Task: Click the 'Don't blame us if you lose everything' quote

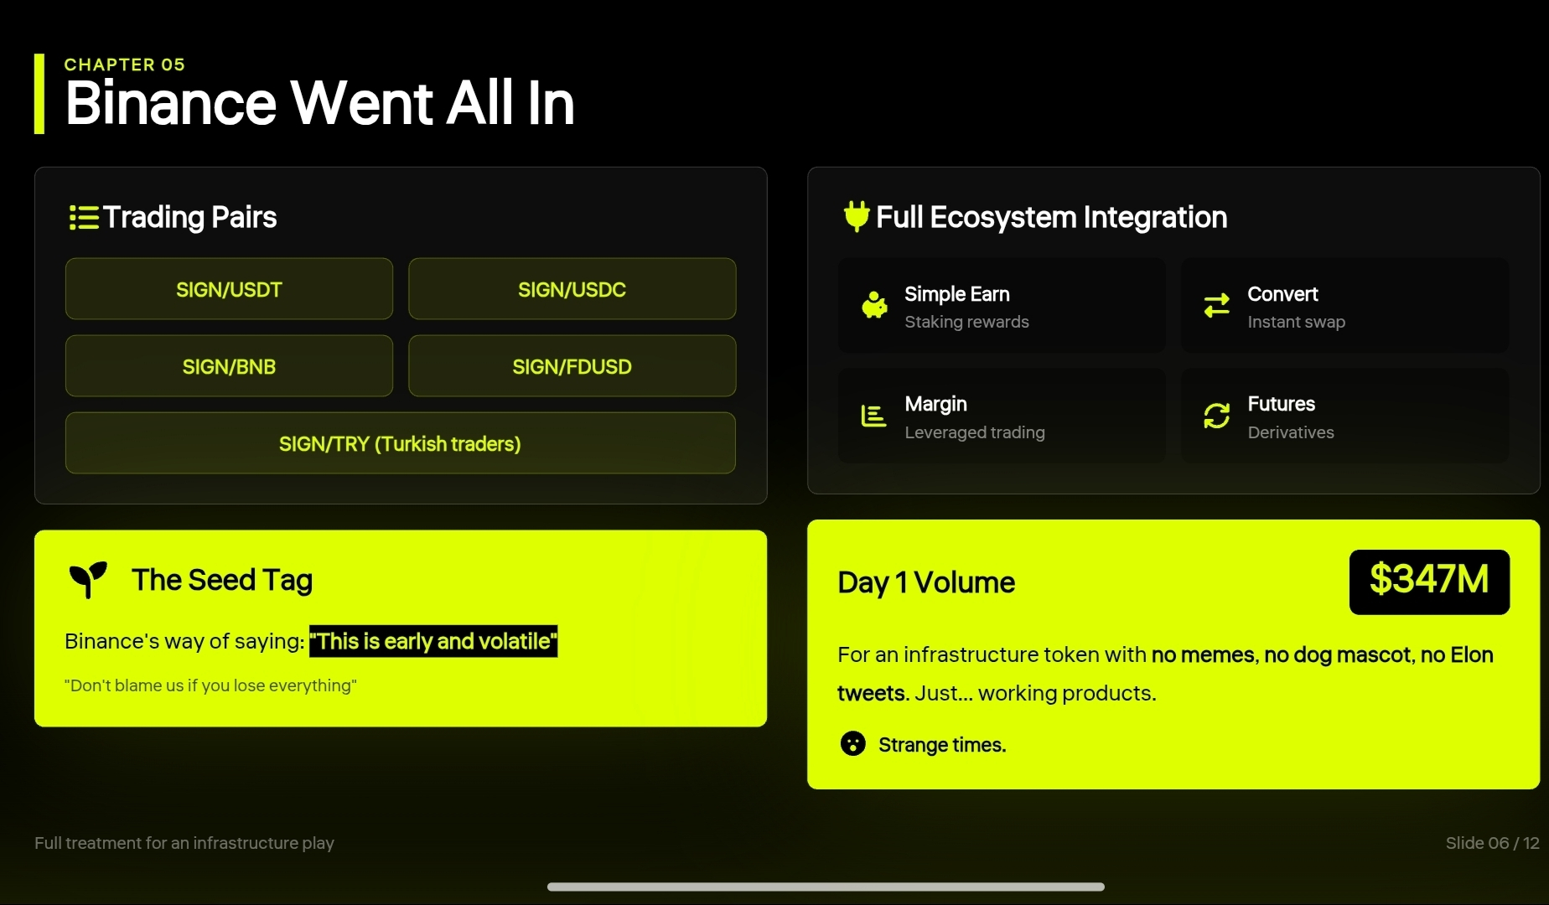Action: 210,685
